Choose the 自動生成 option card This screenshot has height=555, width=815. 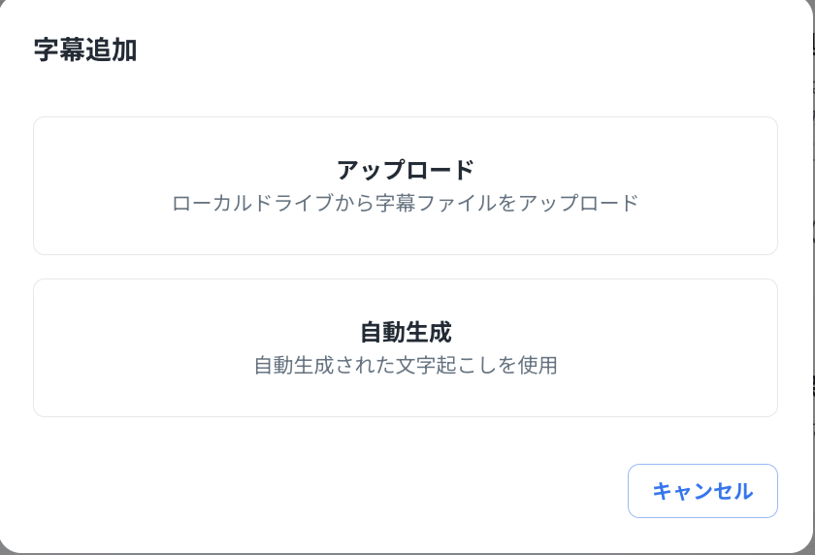coord(406,347)
